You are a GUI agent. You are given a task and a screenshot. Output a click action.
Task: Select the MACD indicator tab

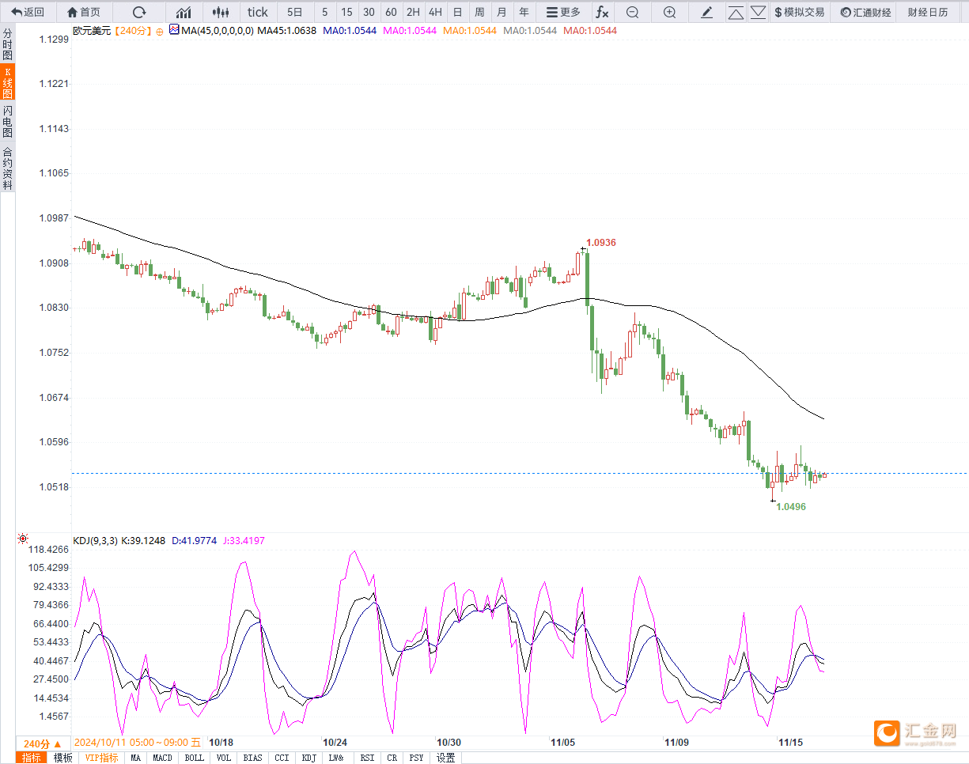[x=162, y=758]
